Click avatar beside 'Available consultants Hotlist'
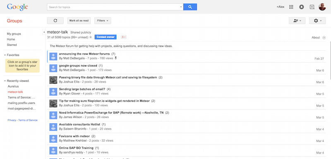 [53, 127]
